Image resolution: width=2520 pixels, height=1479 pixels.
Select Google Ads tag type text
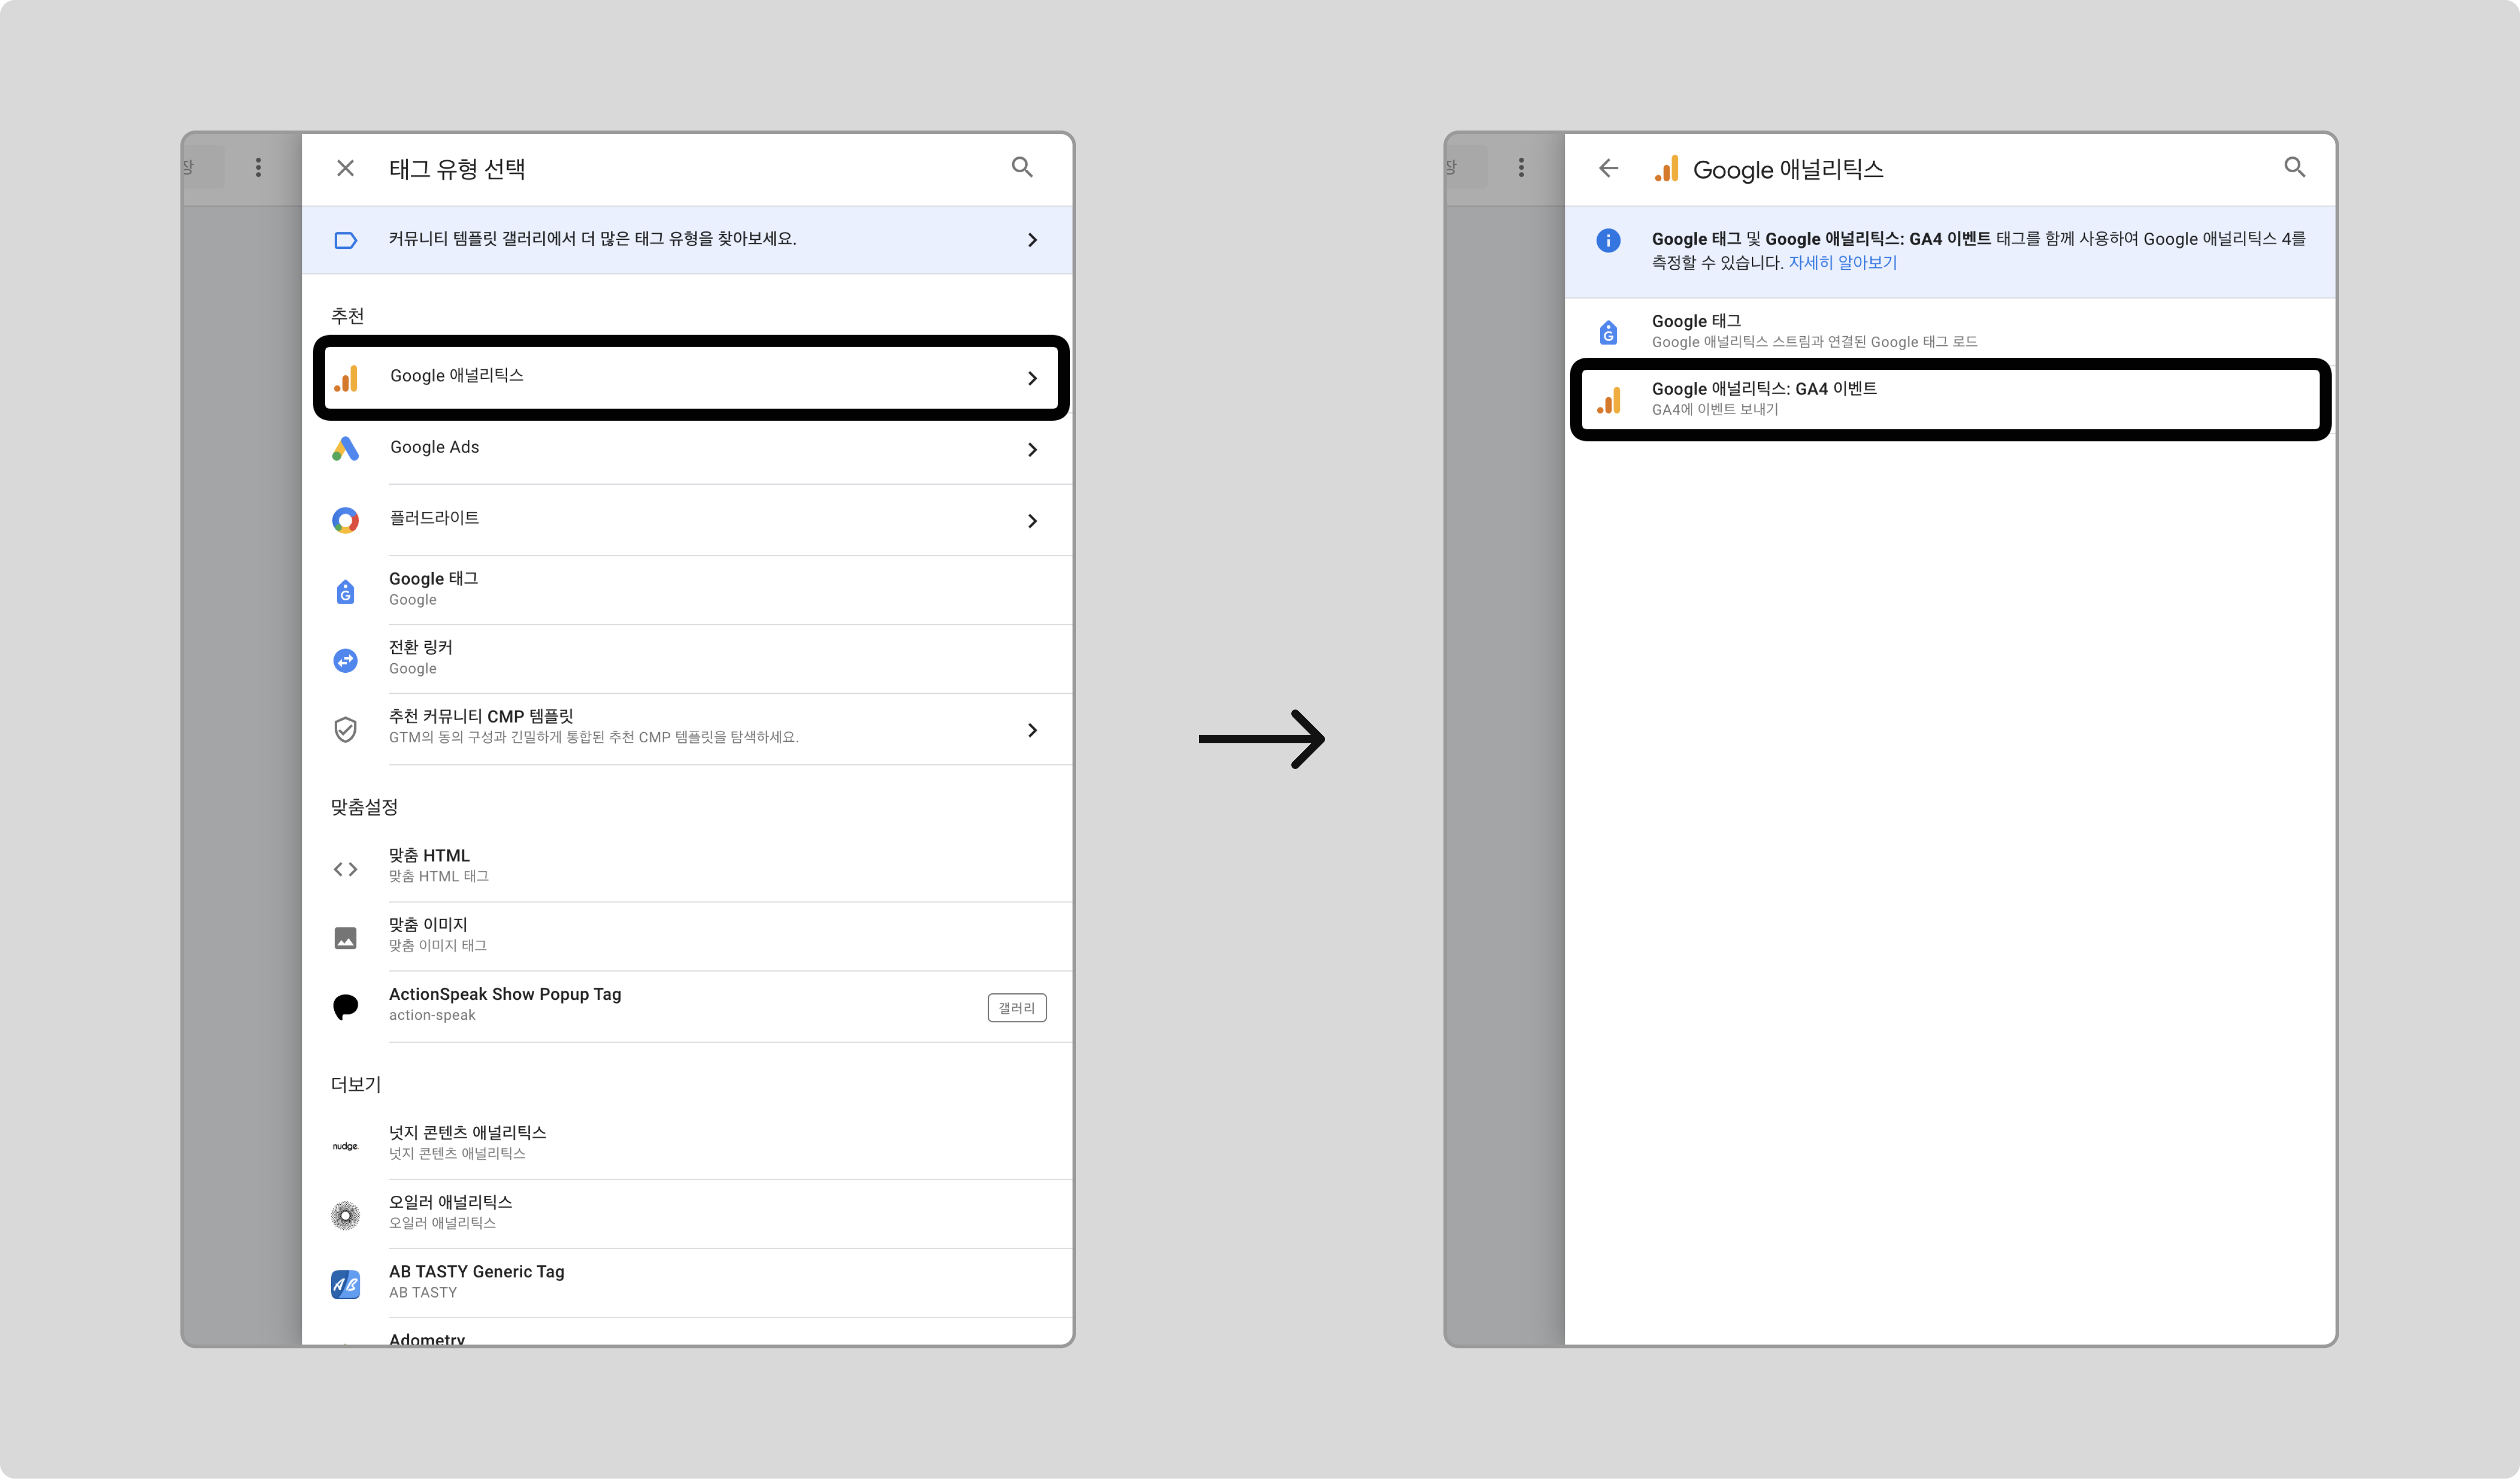434,447
